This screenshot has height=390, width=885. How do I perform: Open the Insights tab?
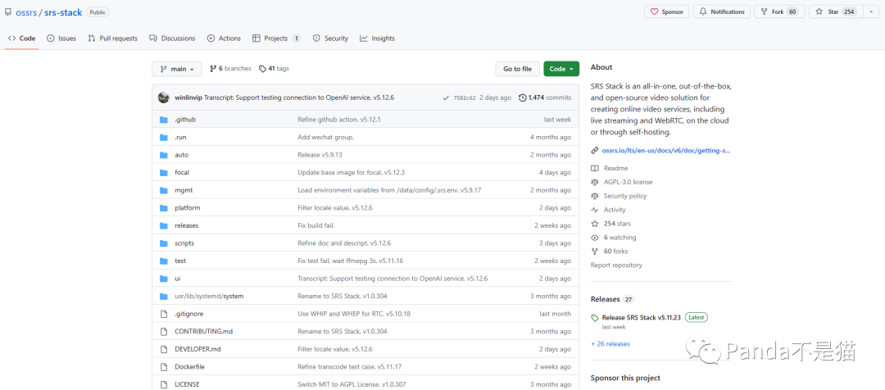point(377,39)
